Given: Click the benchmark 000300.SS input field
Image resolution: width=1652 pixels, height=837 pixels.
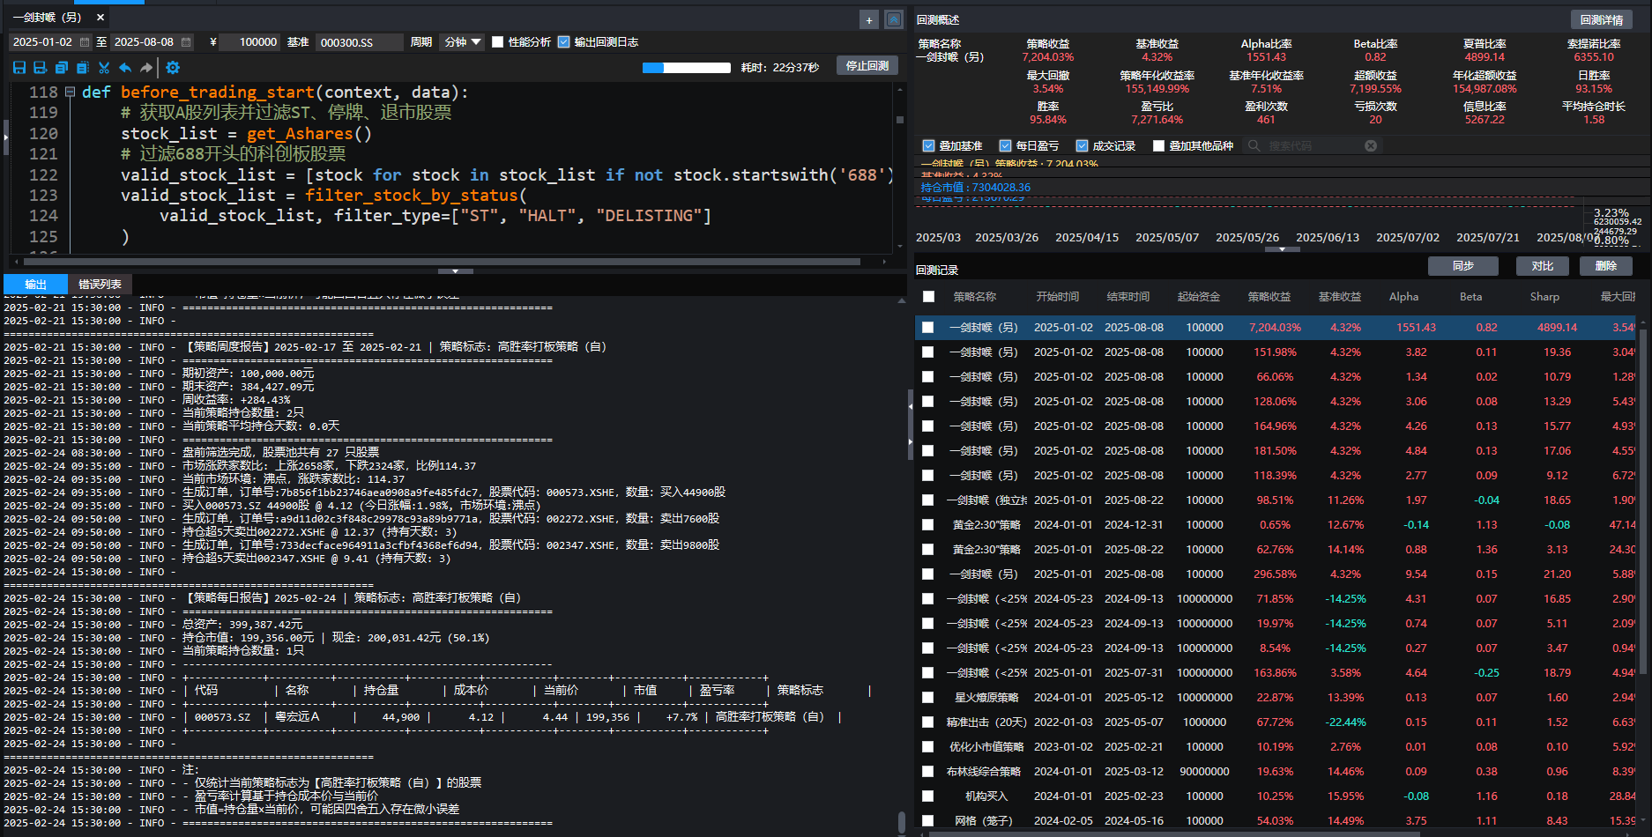Looking at the screenshot, I should [358, 42].
